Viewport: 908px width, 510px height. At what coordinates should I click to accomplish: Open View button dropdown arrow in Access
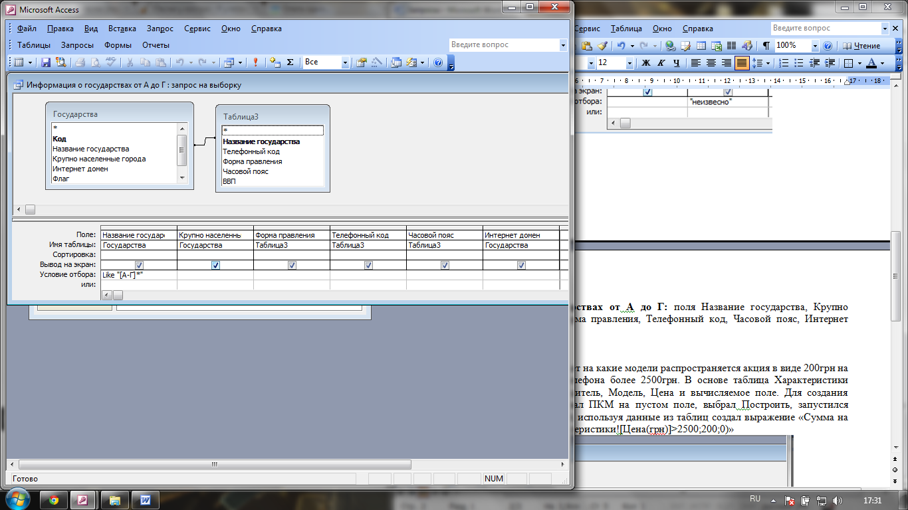pyautogui.click(x=30, y=62)
